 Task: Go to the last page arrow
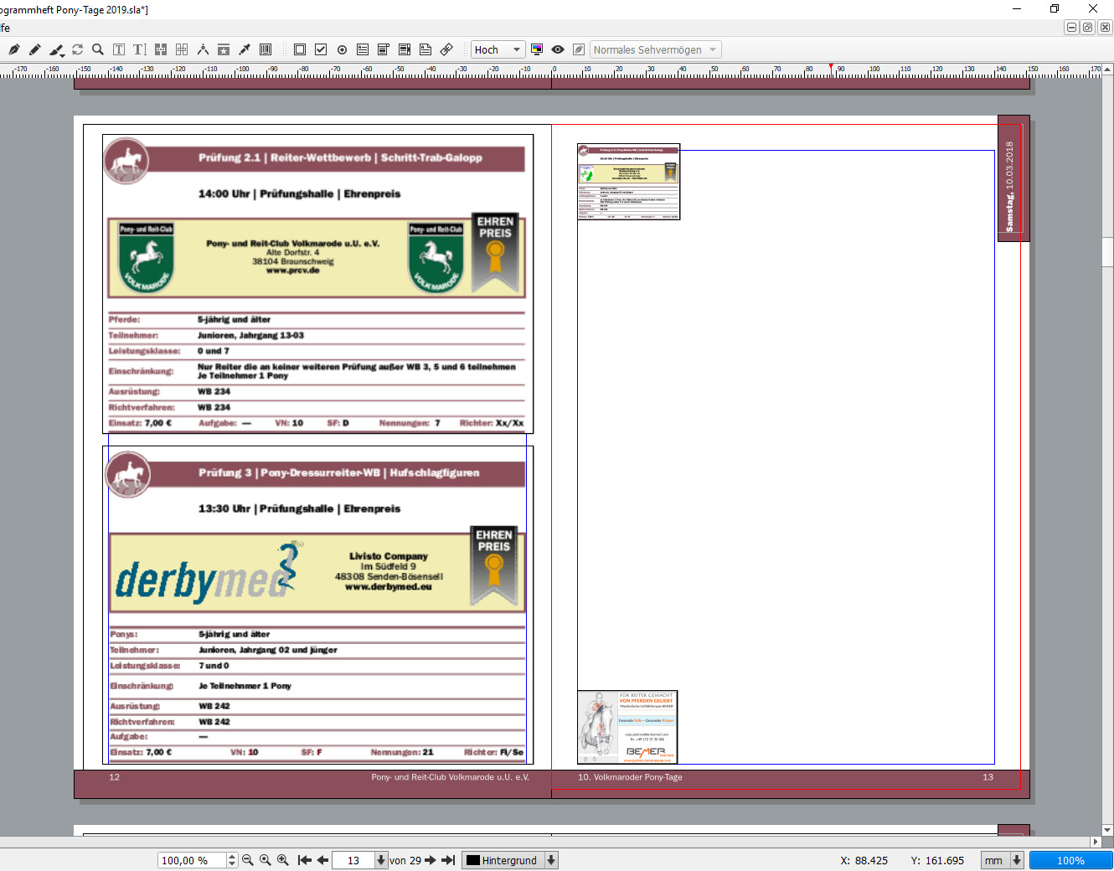point(448,860)
